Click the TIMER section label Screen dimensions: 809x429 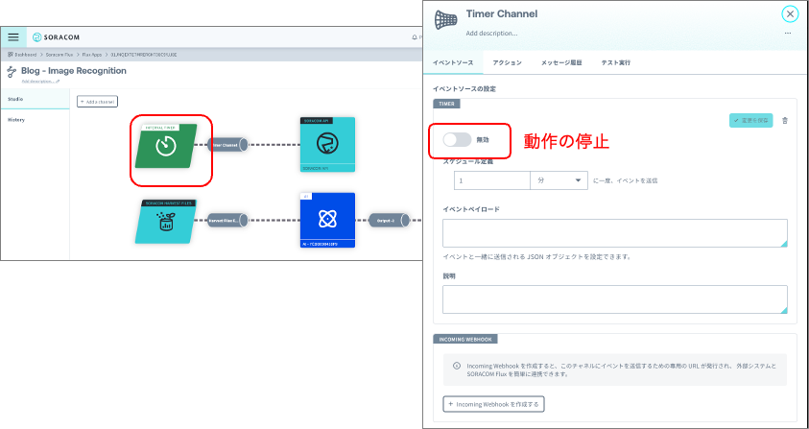(447, 104)
